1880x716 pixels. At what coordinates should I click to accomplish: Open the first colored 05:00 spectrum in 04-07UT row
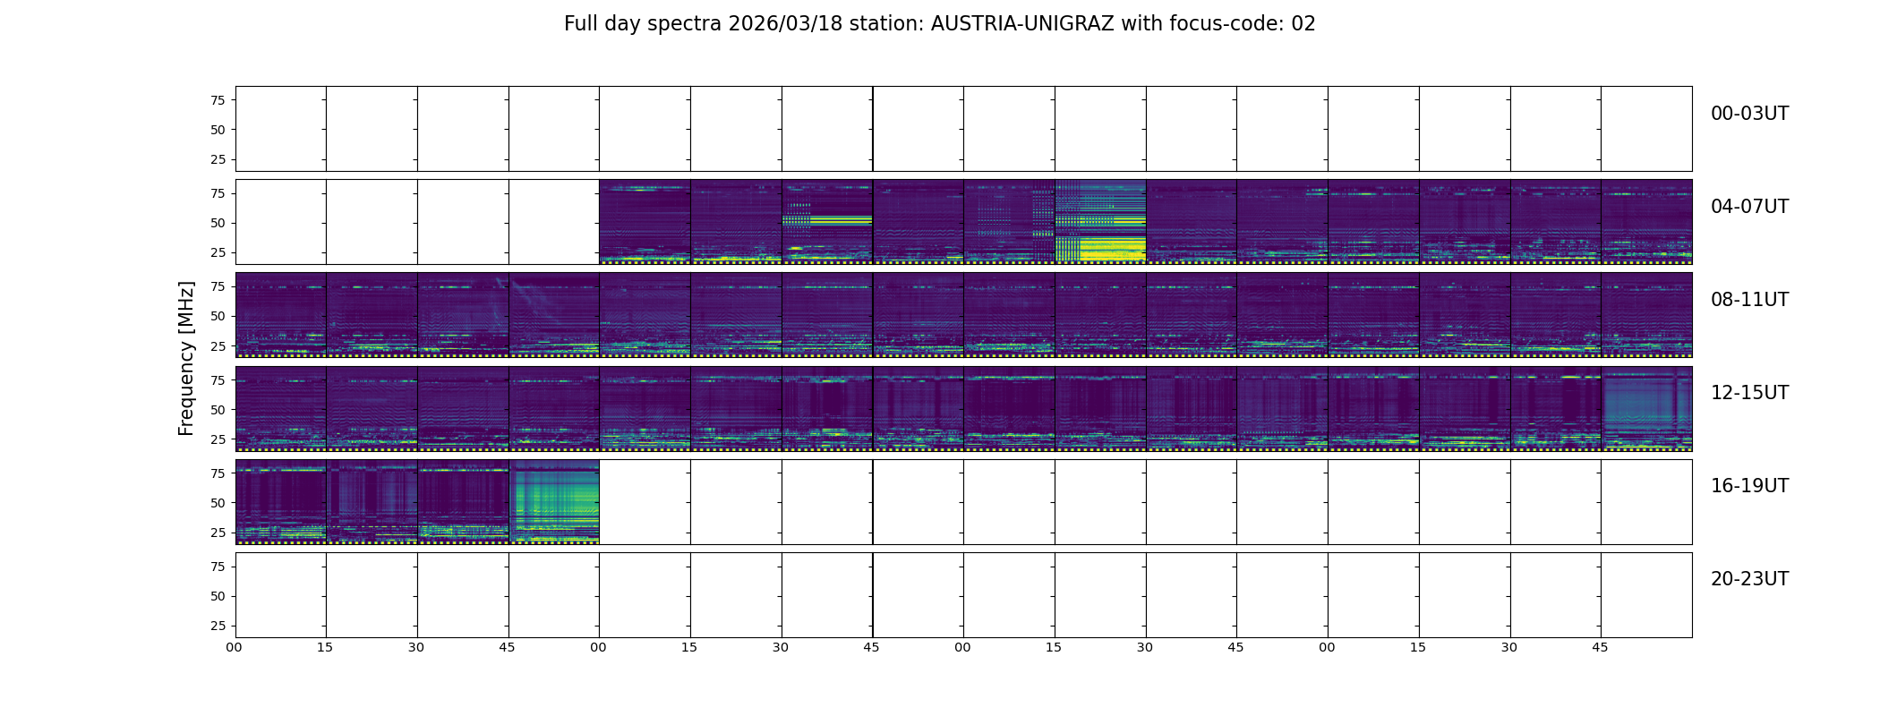tap(645, 222)
